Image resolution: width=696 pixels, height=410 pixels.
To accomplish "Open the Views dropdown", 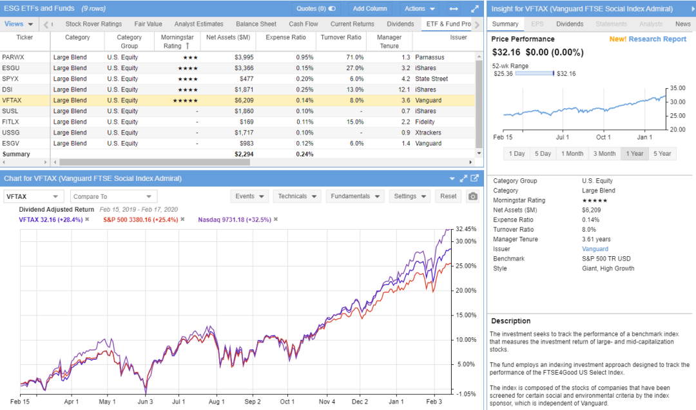I will tap(19, 24).
